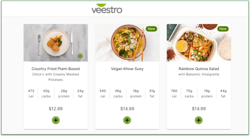Viewport: 250px width, 136px height.
Task: Open the Veestro logo homepage
Action: 107,9
